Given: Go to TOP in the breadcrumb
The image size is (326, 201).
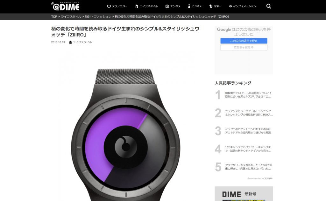Looking at the screenshot, I should 54,16.
